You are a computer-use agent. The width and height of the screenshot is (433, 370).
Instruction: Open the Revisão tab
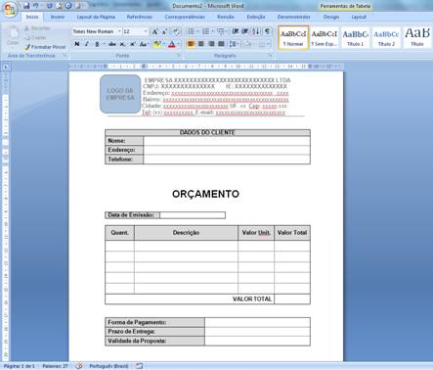point(226,17)
